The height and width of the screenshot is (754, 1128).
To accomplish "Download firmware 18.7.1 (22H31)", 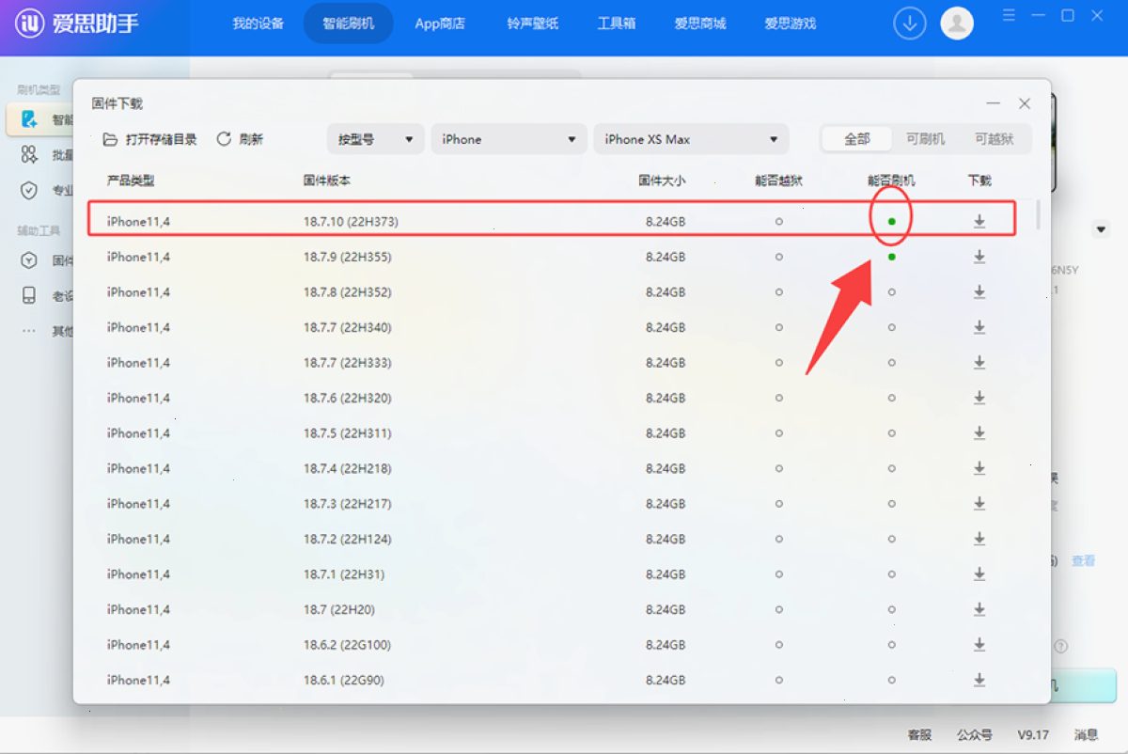I will (979, 574).
